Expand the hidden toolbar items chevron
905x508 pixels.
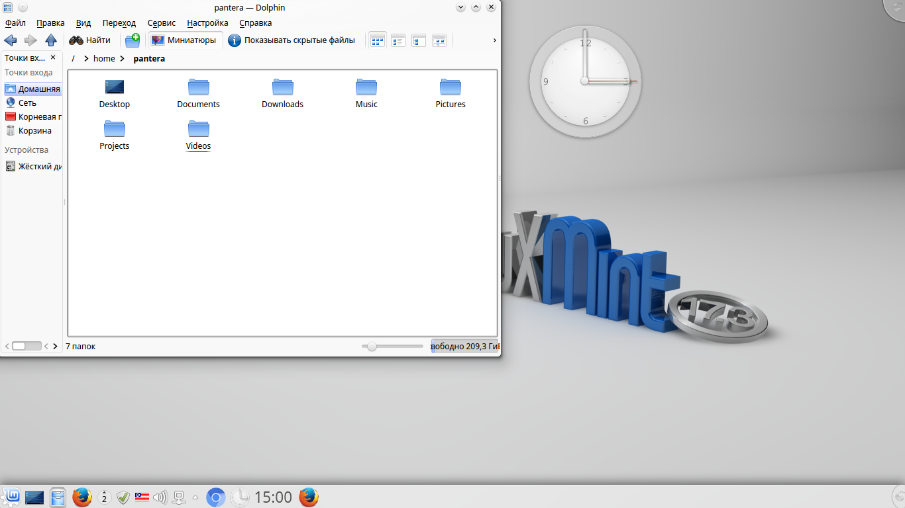click(494, 40)
